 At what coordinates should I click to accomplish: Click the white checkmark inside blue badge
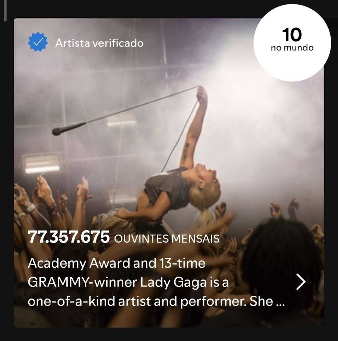(x=38, y=42)
